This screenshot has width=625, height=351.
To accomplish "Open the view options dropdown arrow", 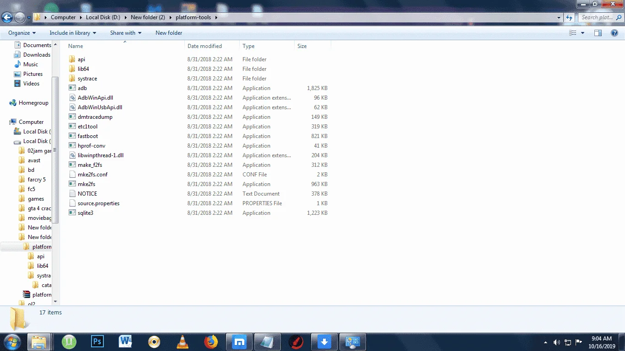I will click(x=582, y=33).
